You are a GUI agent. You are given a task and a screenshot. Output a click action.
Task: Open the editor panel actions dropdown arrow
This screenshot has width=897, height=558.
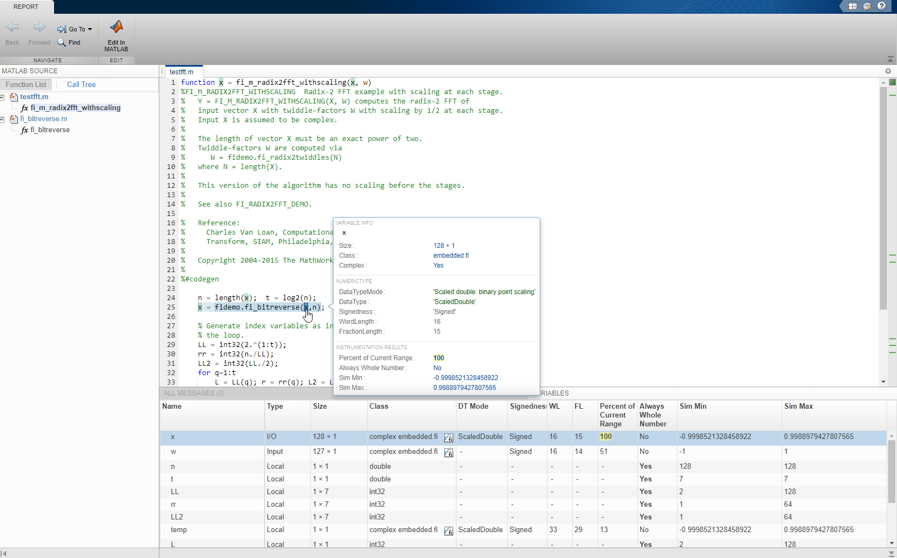(888, 71)
